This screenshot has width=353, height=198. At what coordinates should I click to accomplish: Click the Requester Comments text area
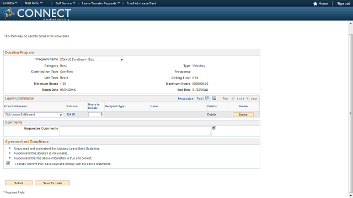(135, 131)
